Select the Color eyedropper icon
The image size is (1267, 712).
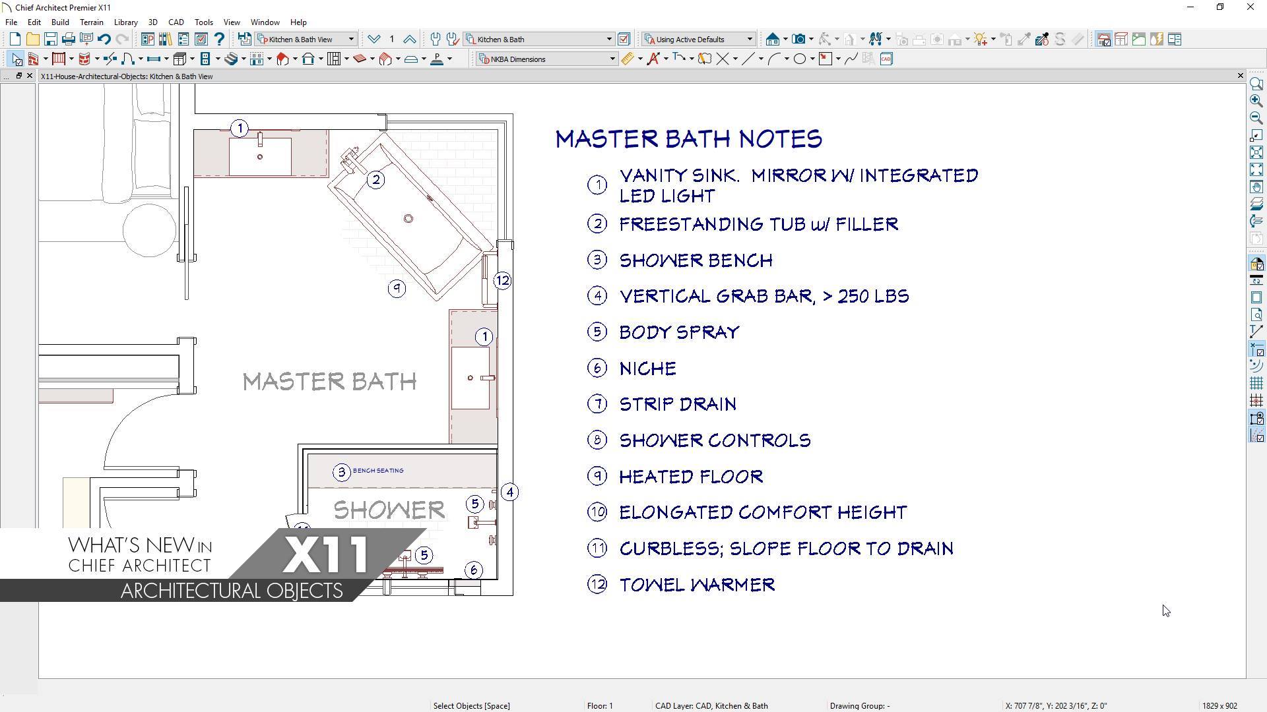1042,40
